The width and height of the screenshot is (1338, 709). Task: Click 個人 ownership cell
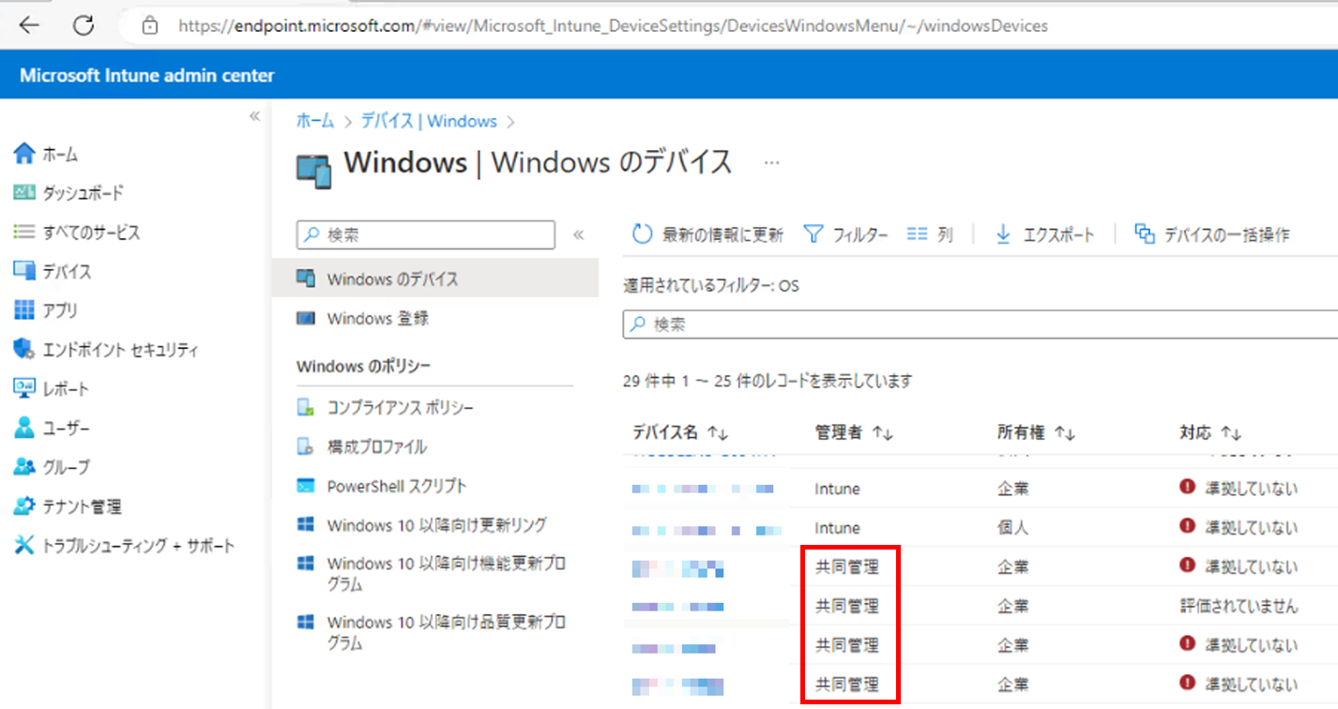coord(1012,528)
